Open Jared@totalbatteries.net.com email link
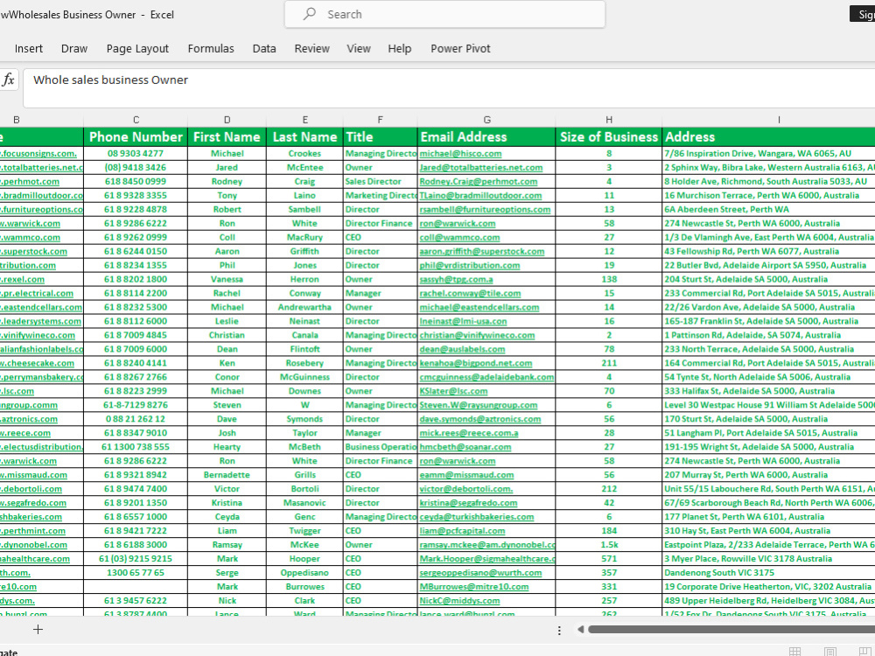The image size is (875, 656). click(x=481, y=167)
